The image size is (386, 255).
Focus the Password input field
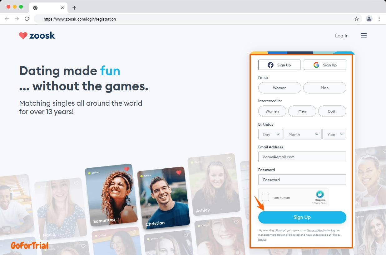[302, 180]
